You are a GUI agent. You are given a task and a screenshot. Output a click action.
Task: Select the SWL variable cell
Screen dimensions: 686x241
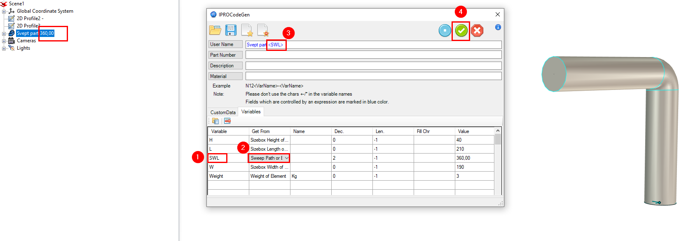228,158
